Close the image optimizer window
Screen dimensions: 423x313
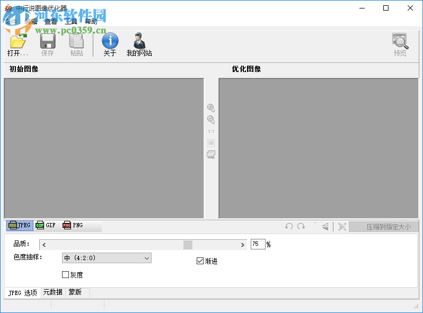tap(410, 8)
